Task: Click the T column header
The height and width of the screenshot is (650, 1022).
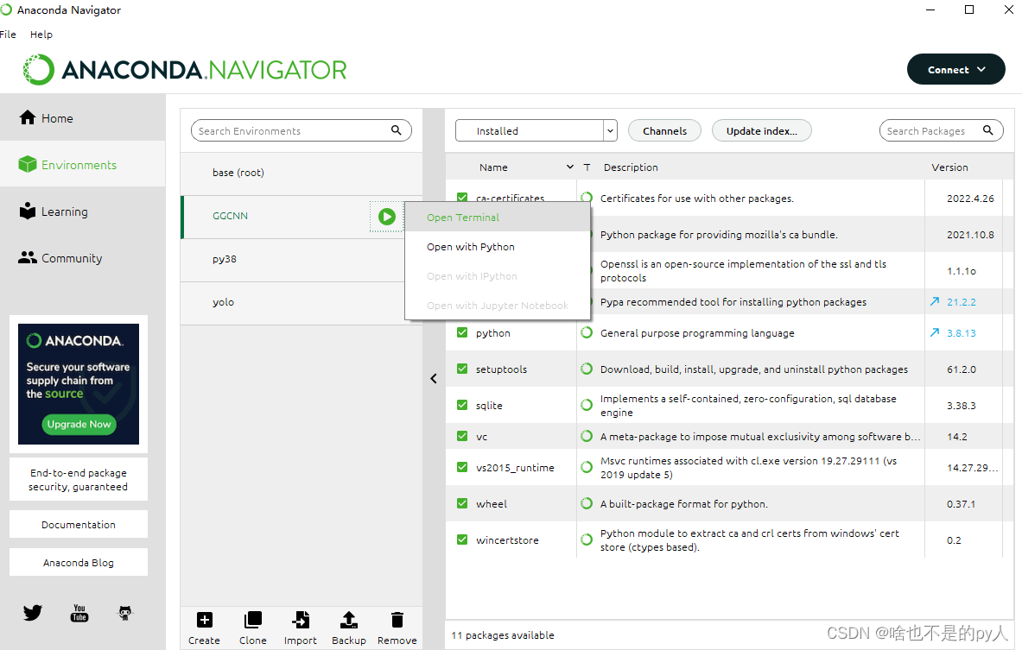Action: point(587,167)
